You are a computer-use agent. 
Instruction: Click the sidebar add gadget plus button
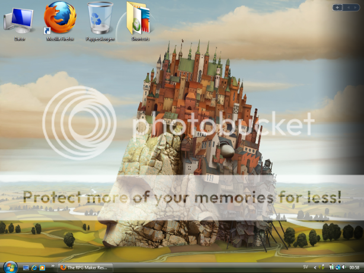tap(337, 7)
